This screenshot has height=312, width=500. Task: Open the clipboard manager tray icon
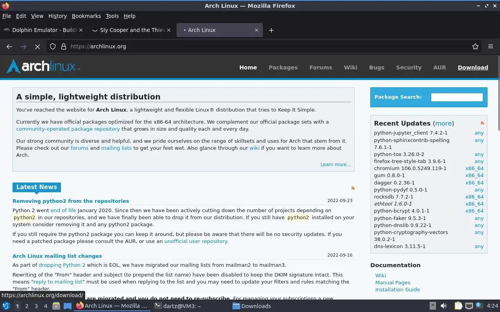point(458,306)
